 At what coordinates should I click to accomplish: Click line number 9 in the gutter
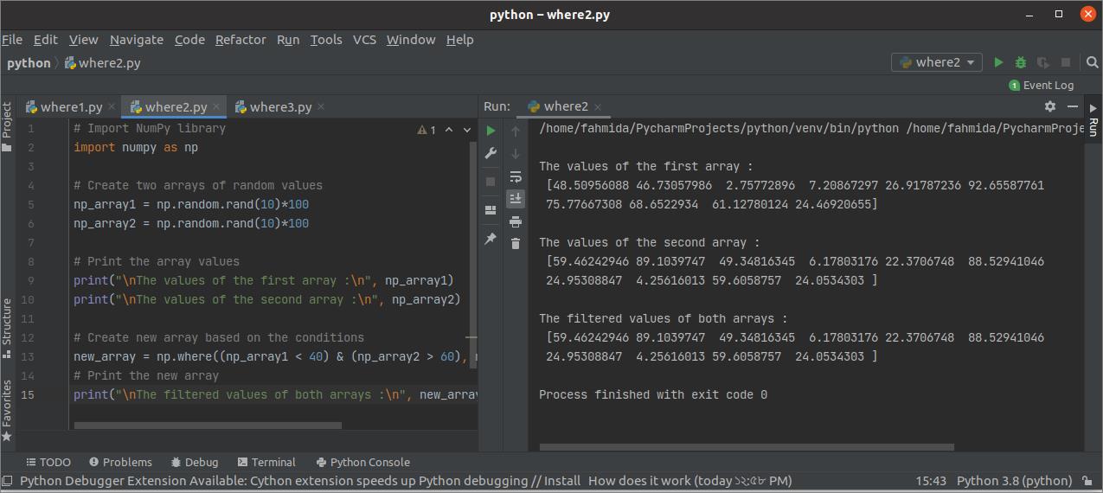pos(30,280)
